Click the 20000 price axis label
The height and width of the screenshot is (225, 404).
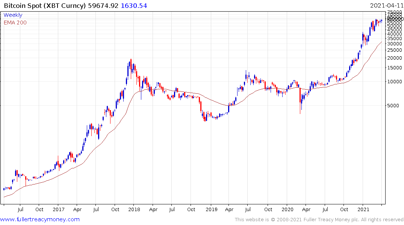(x=395, y=58)
